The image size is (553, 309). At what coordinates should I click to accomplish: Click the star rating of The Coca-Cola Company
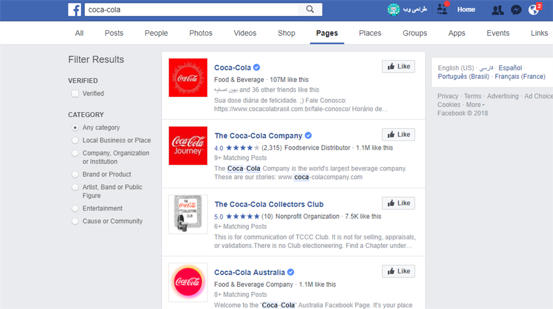coord(243,148)
